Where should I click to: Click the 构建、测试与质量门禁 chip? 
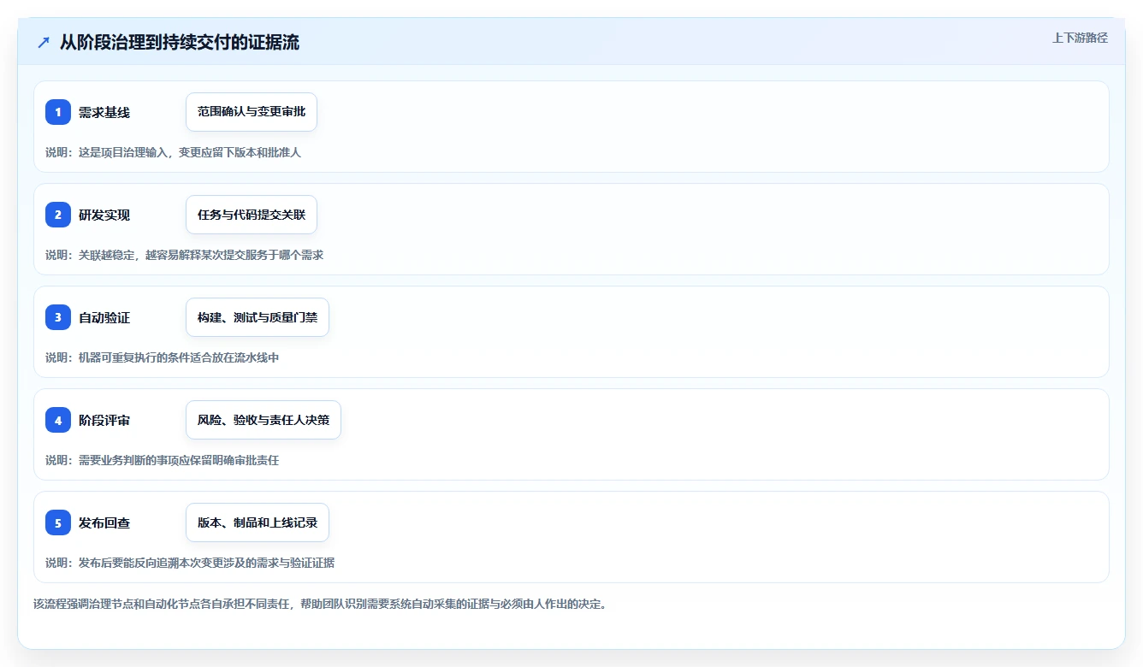pyautogui.click(x=258, y=317)
